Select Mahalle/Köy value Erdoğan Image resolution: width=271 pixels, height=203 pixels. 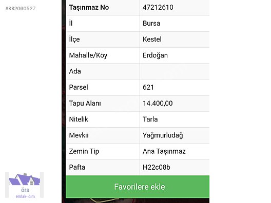click(x=155, y=55)
